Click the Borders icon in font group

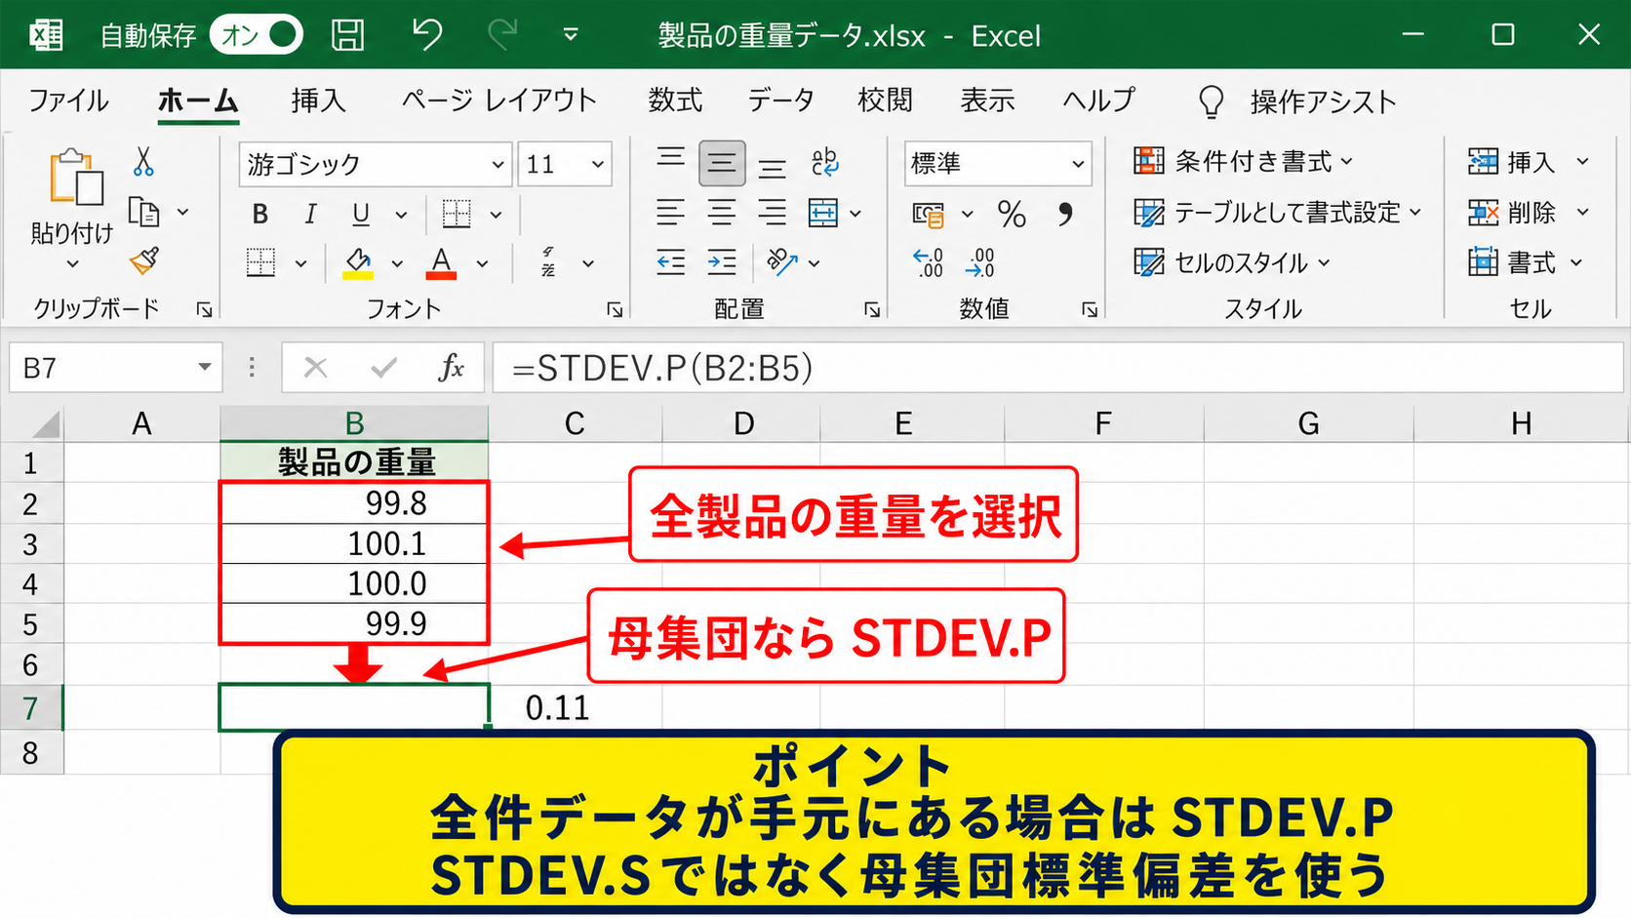click(x=457, y=214)
